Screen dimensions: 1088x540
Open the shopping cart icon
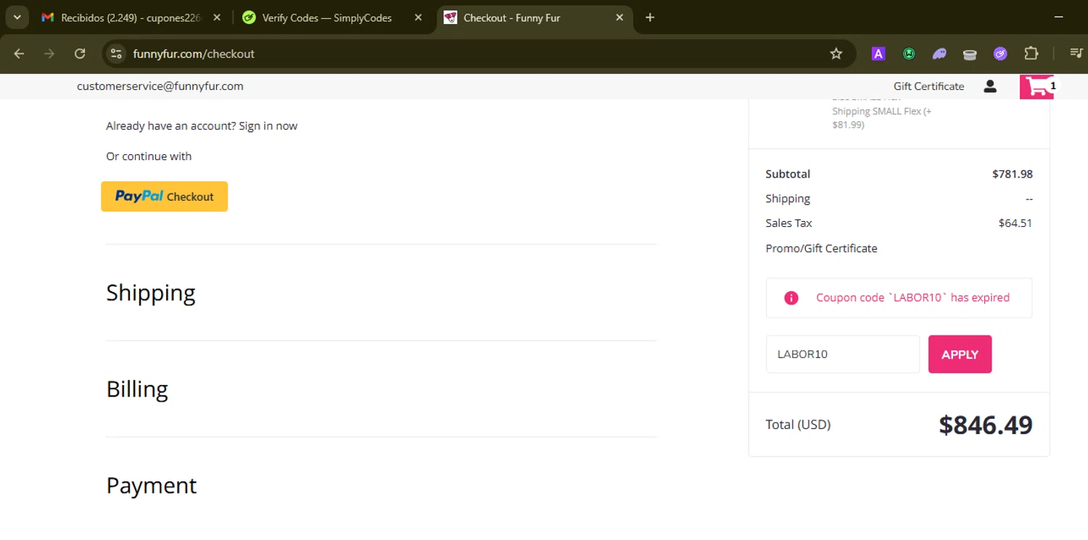(1039, 86)
